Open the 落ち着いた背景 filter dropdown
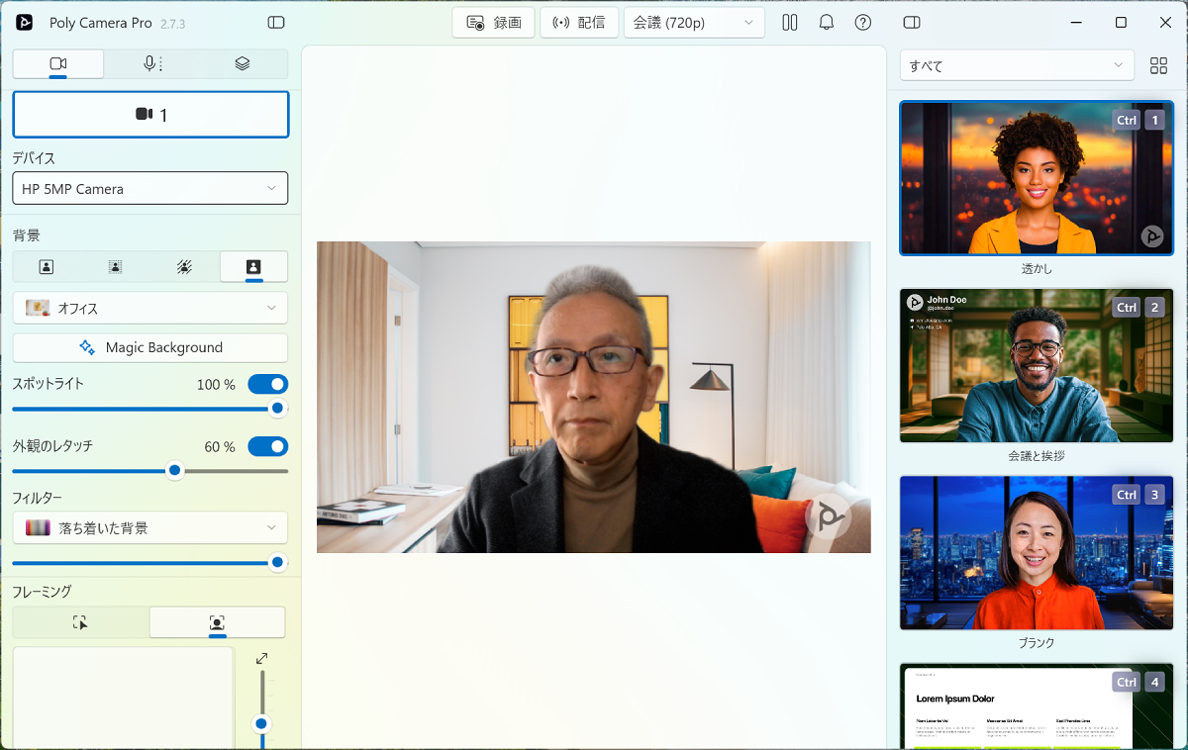The height and width of the screenshot is (750, 1188). 150,527
